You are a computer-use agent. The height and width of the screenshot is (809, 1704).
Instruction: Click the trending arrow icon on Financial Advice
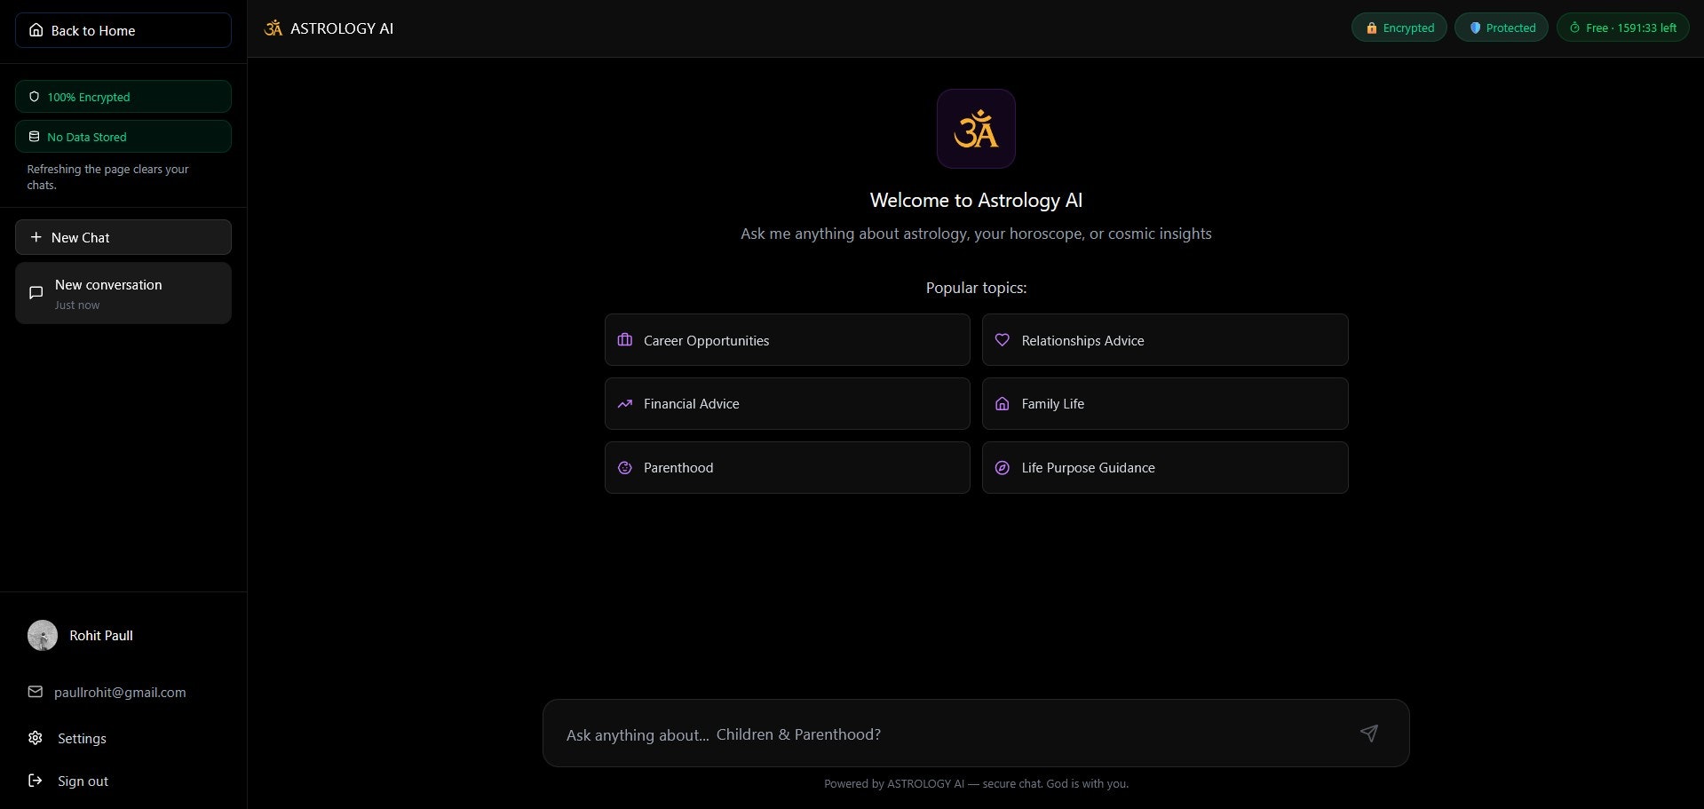[x=625, y=403]
